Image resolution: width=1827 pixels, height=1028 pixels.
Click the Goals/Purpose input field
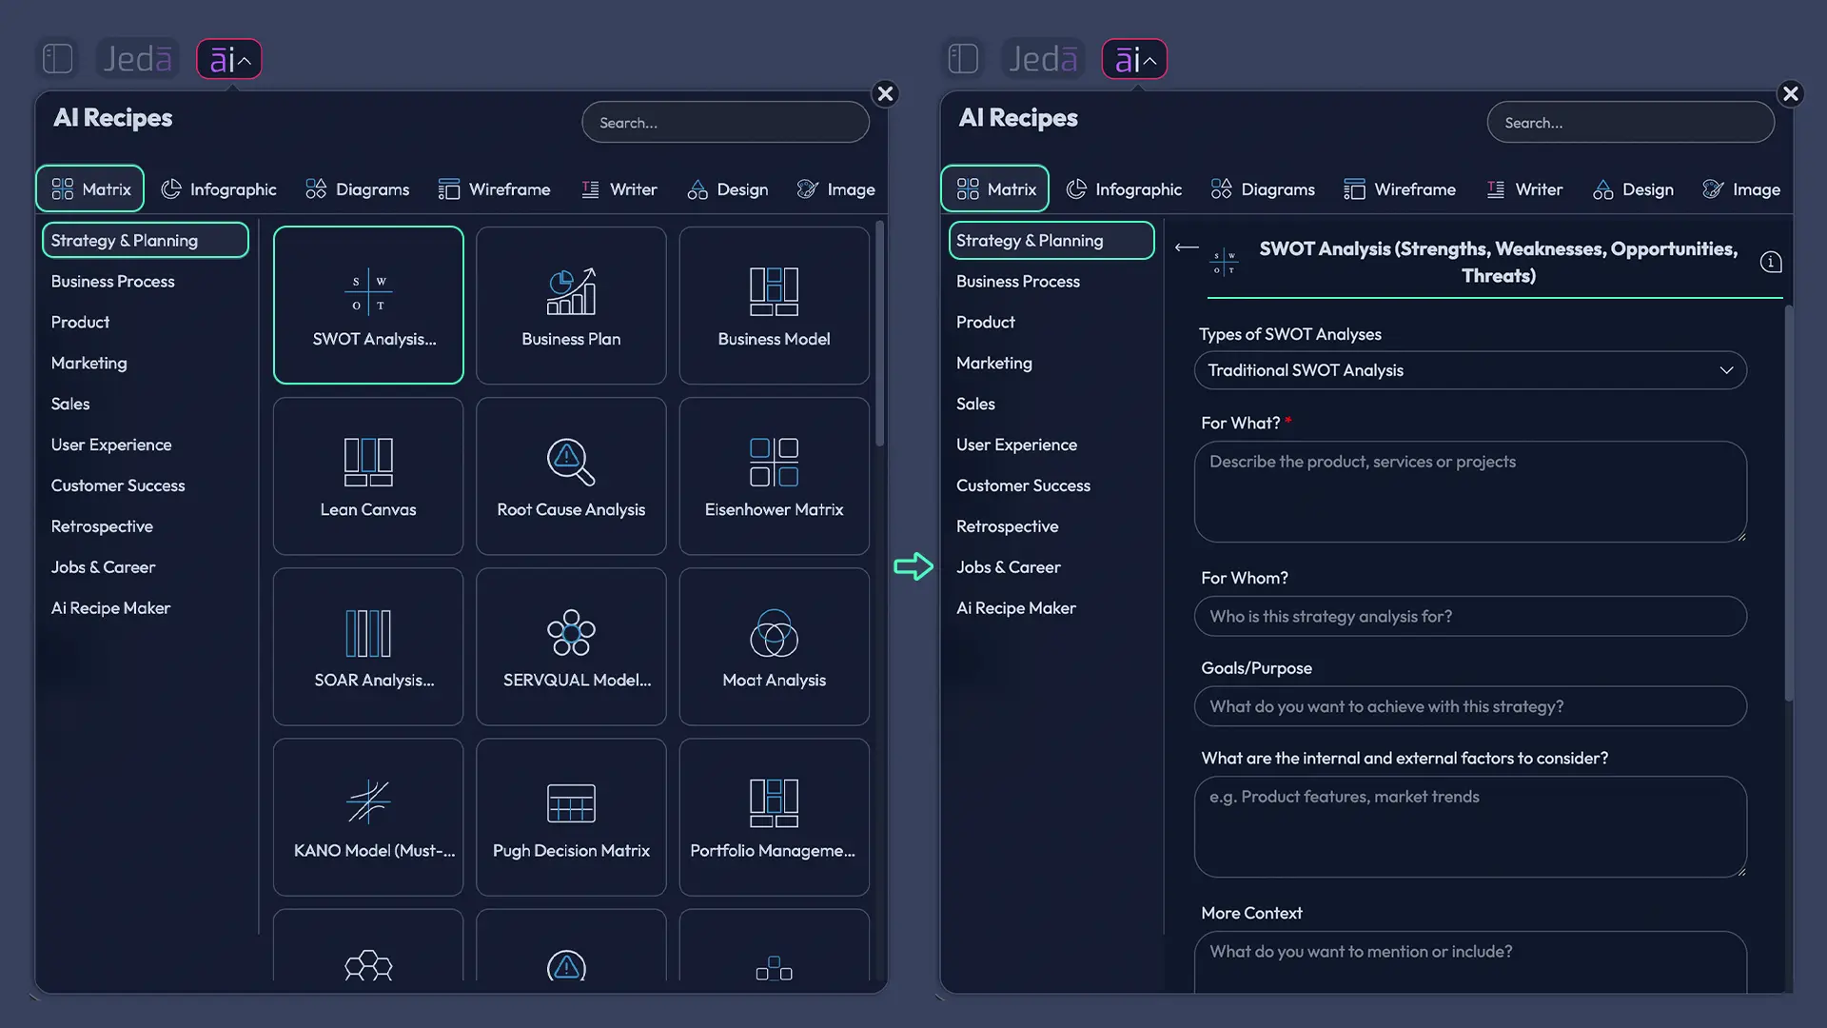(1470, 706)
